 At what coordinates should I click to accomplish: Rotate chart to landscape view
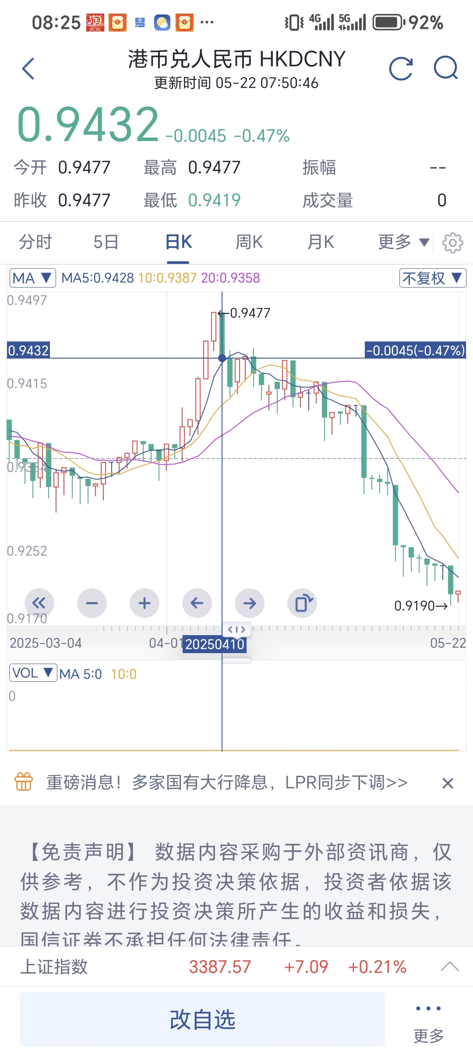[302, 603]
